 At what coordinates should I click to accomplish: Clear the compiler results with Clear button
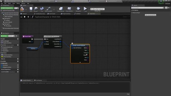(128, 94)
